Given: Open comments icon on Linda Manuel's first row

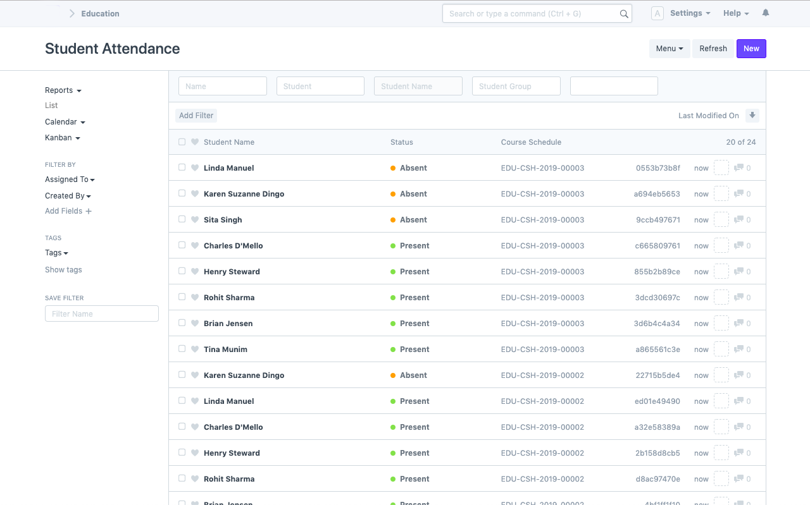Looking at the screenshot, I should (738, 168).
